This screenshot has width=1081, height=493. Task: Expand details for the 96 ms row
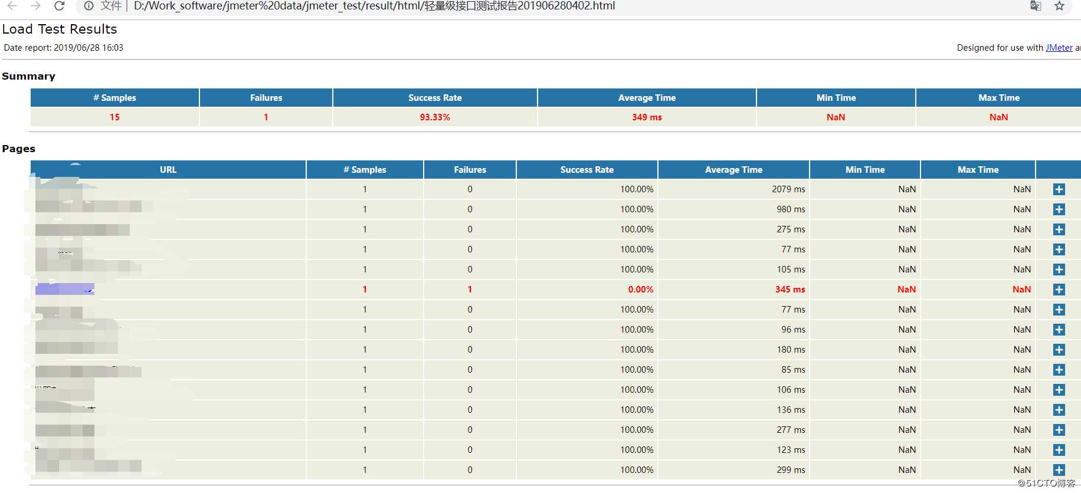tap(1059, 330)
